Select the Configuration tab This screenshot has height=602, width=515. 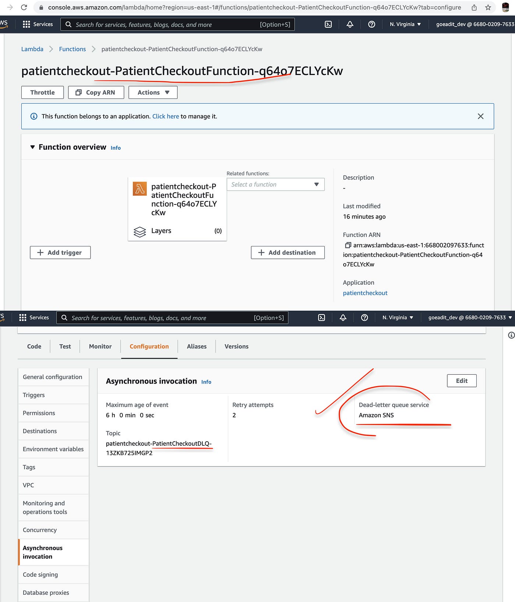click(x=149, y=346)
